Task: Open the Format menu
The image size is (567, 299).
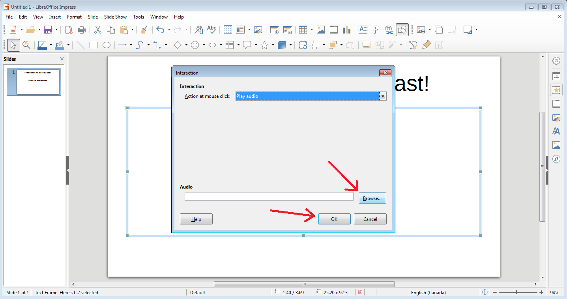Action: click(74, 17)
